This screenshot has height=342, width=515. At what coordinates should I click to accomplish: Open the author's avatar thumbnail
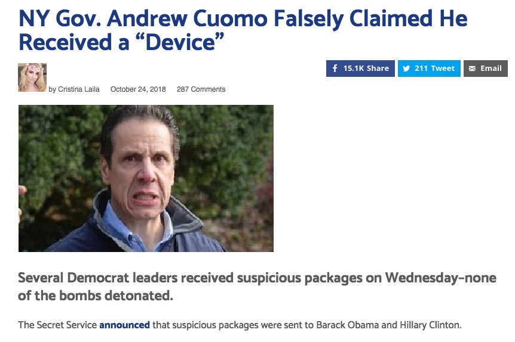coord(32,77)
